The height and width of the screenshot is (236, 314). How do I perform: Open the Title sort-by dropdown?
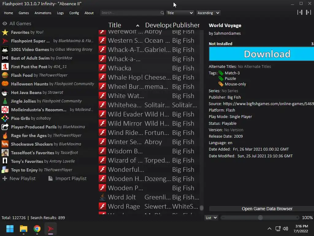tap(180, 13)
